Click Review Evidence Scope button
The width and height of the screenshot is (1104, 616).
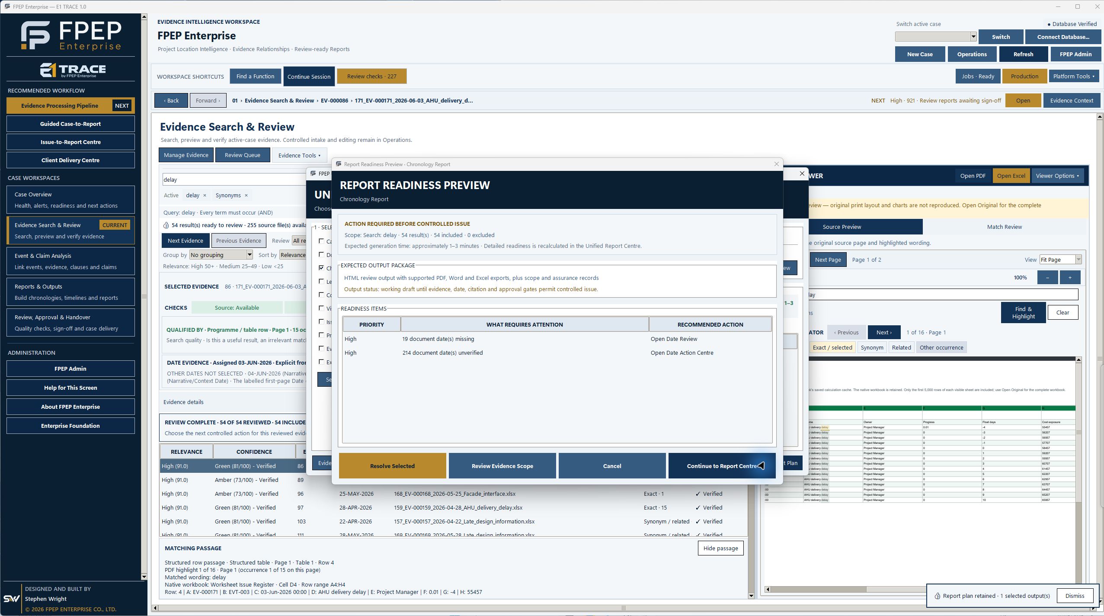point(502,466)
